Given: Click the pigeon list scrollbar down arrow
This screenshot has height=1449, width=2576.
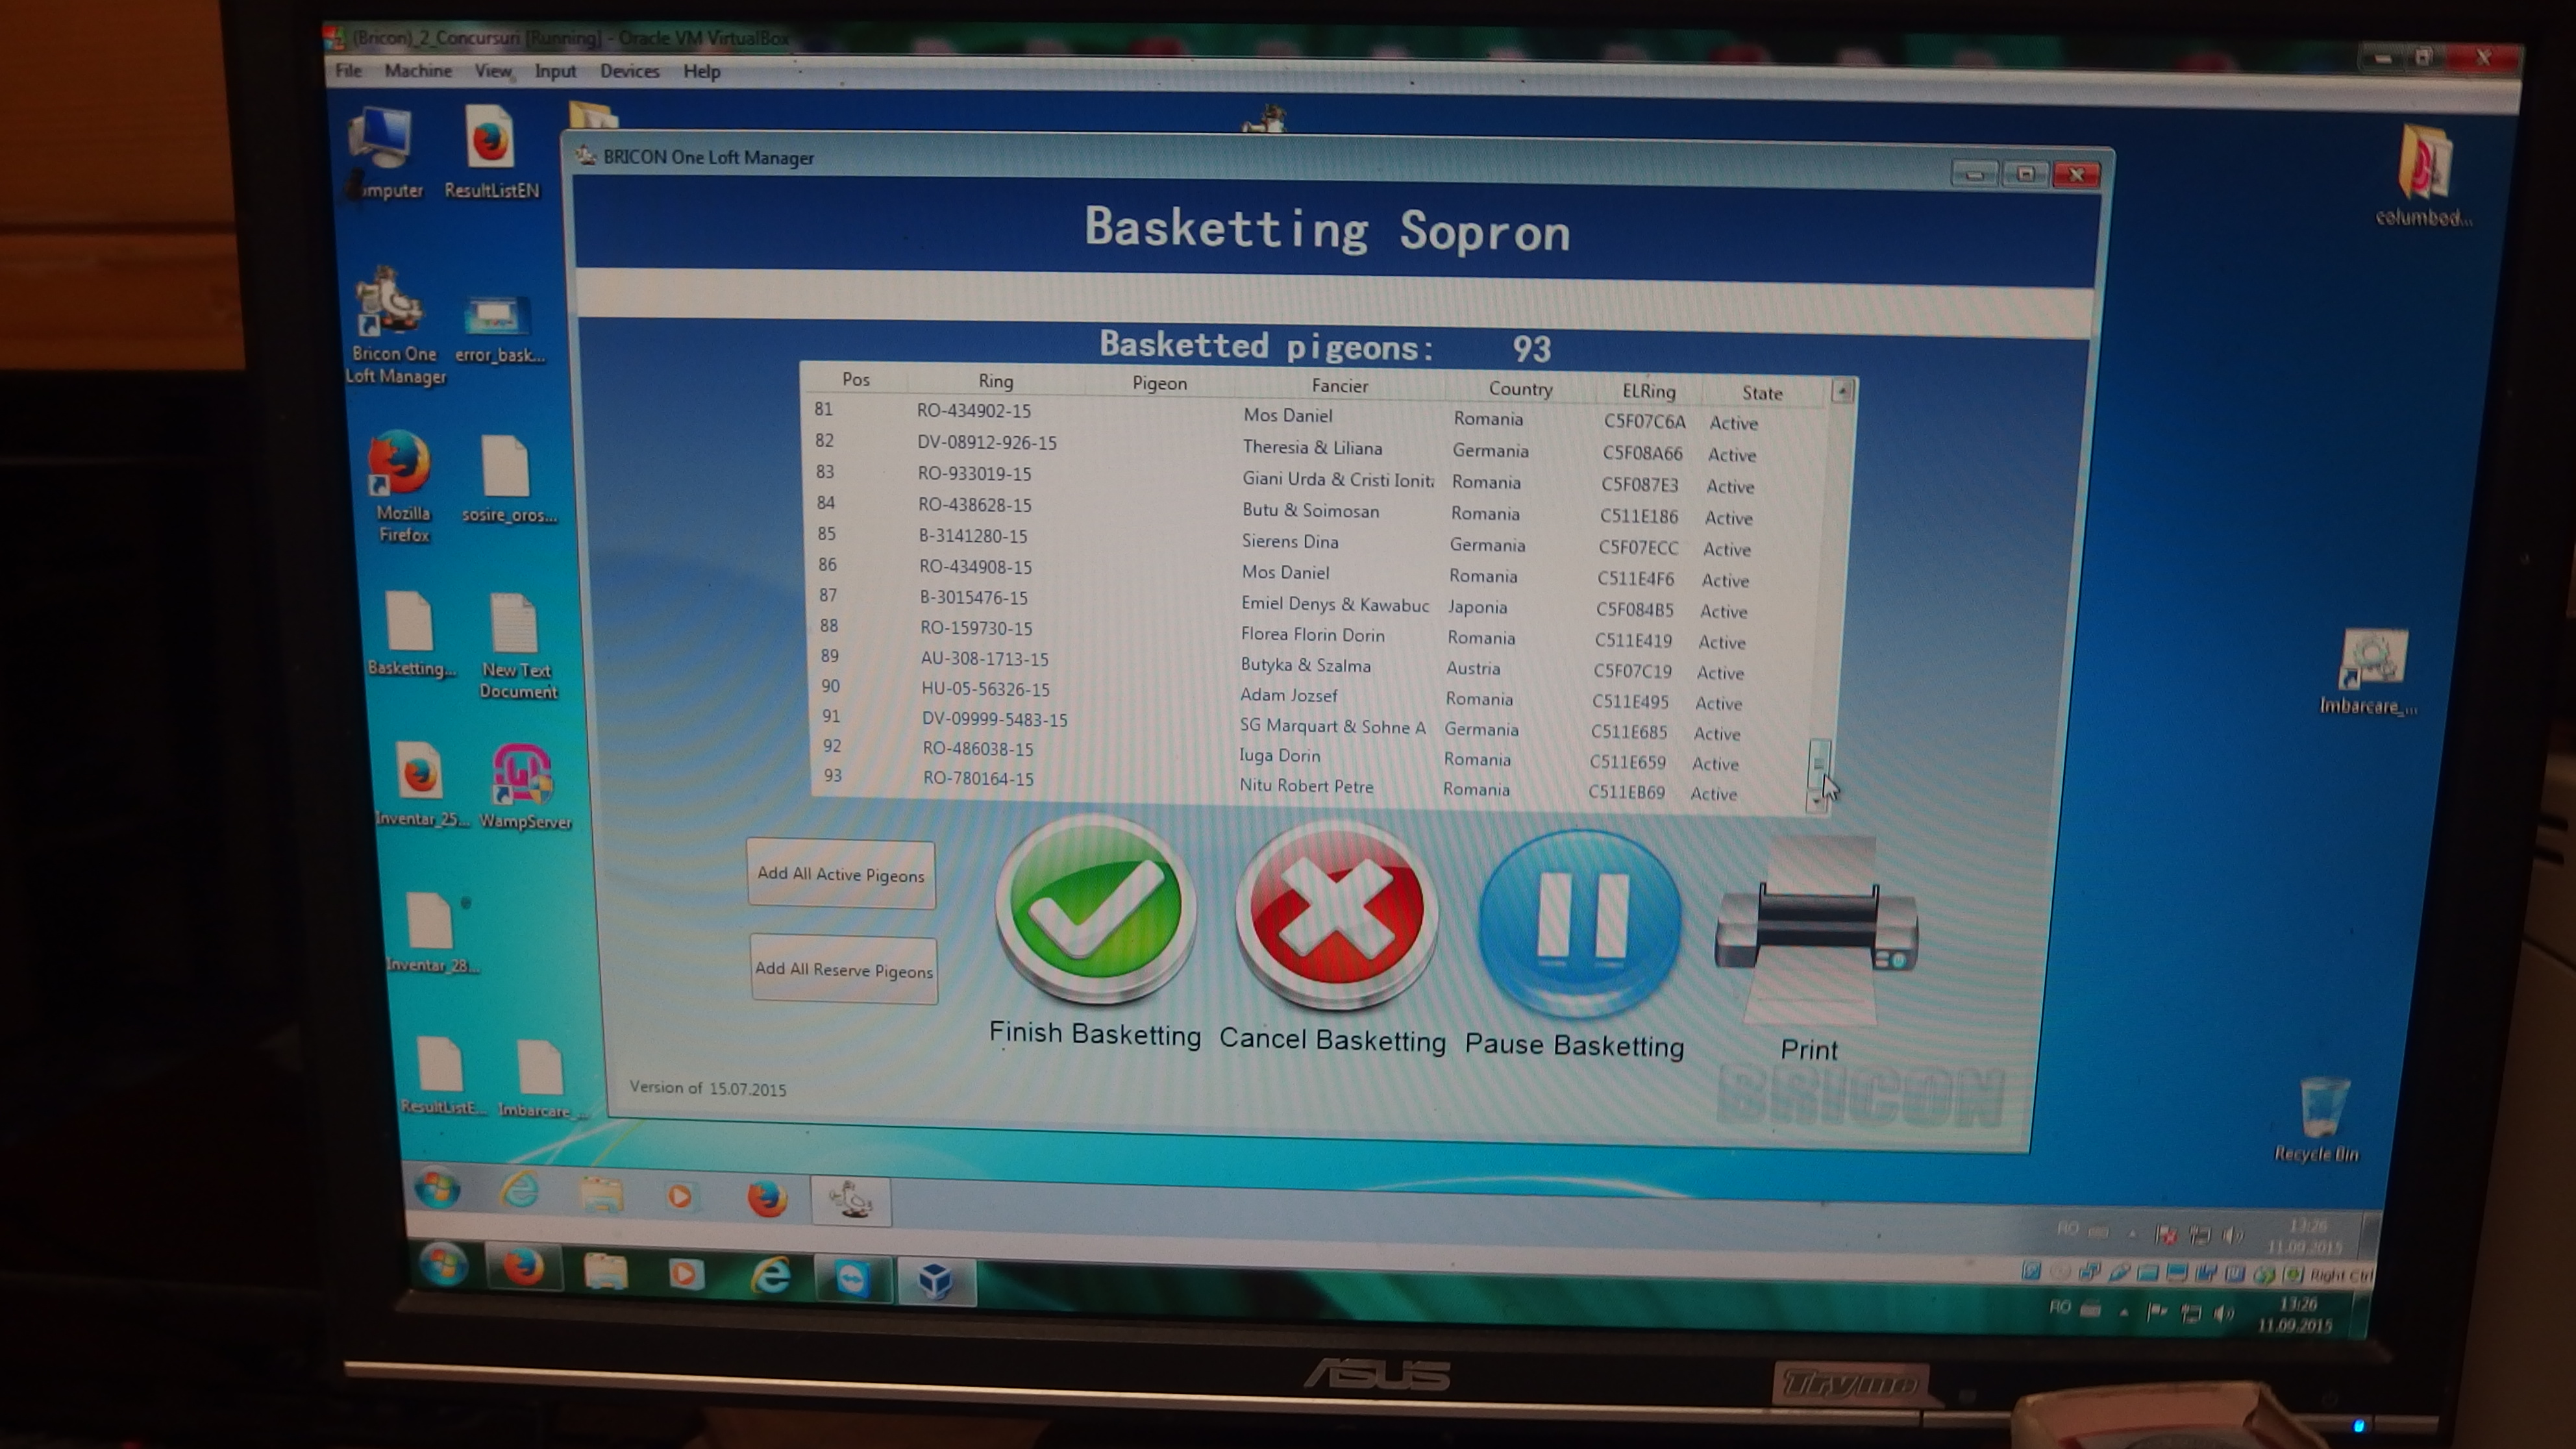Looking at the screenshot, I should pos(1816,801).
